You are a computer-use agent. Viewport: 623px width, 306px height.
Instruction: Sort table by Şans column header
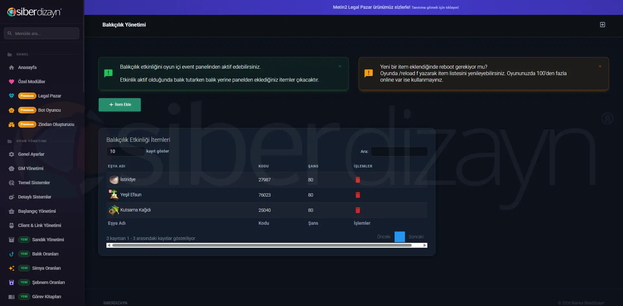point(313,166)
